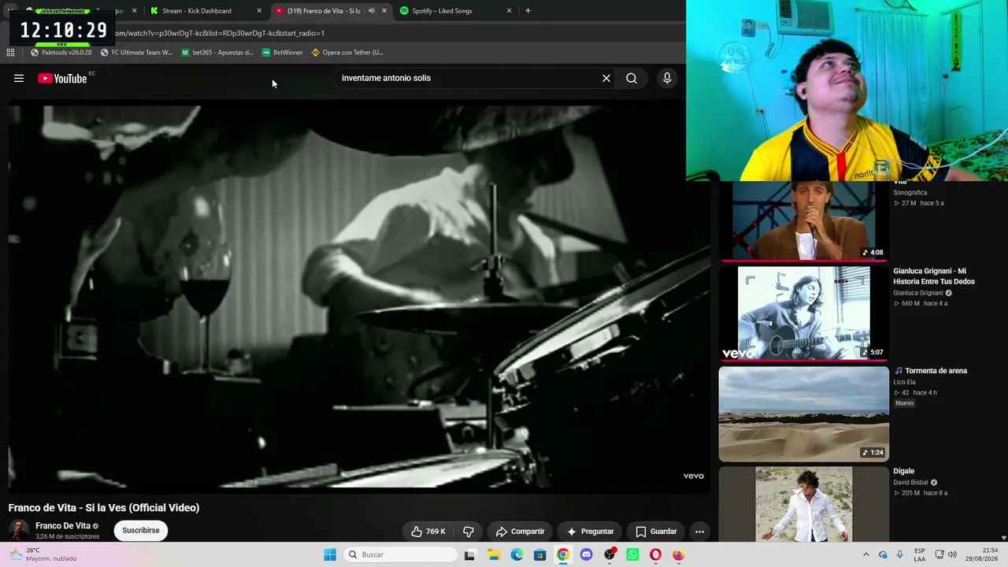Open the bookmarks apps grid icon
This screenshot has width=1008, height=567.
tap(10, 53)
